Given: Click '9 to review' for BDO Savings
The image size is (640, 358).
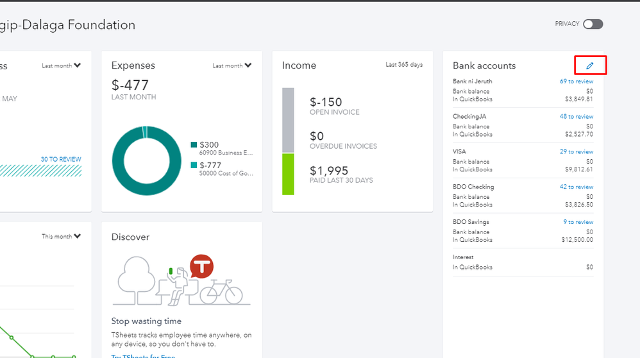Looking at the screenshot, I should tap(578, 222).
